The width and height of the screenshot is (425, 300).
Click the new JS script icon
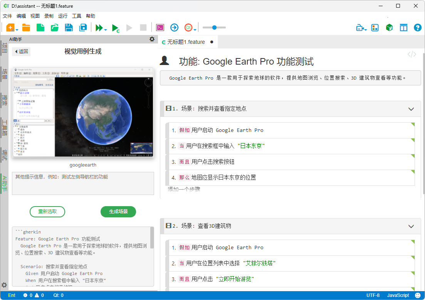10,28
